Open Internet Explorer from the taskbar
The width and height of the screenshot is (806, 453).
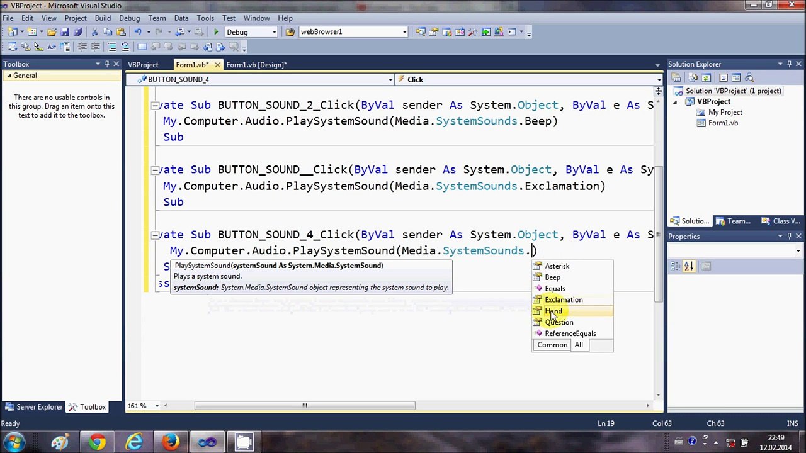pos(133,442)
